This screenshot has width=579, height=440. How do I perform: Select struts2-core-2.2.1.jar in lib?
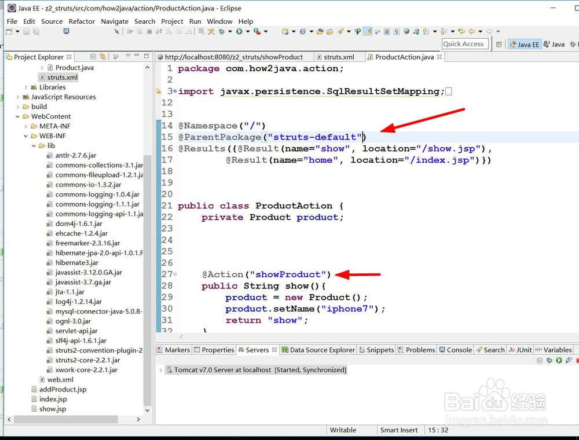click(83, 360)
